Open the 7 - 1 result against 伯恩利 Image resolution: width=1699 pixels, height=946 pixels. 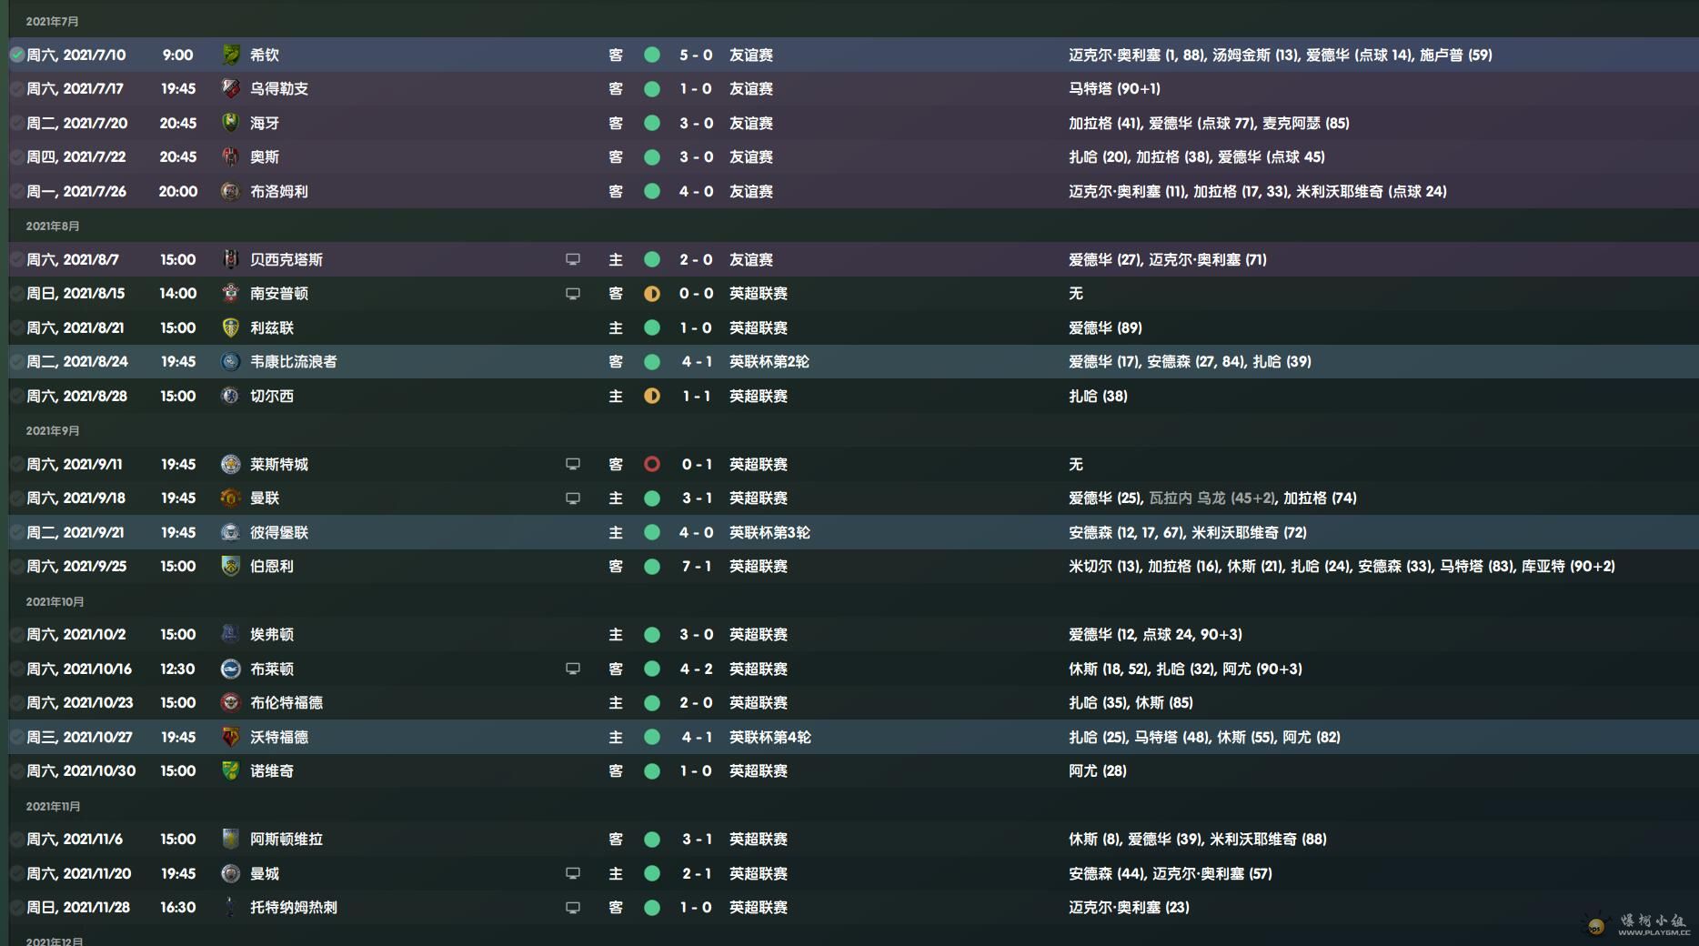(x=697, y=567)
